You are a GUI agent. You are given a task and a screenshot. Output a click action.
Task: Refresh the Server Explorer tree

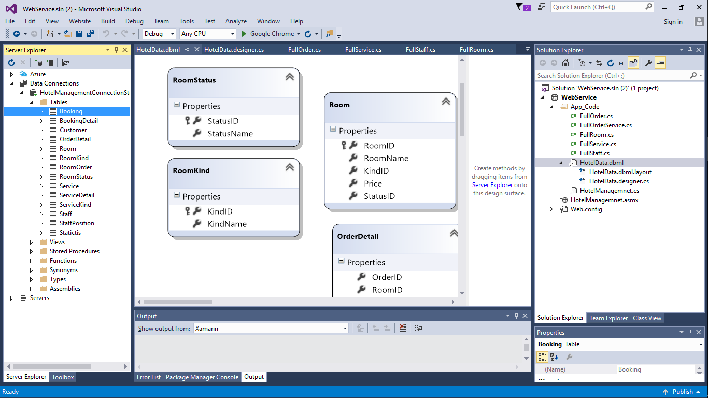pos(11,62)
